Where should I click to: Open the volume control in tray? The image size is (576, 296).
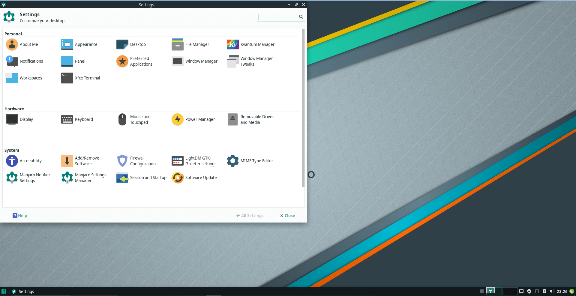552,291
